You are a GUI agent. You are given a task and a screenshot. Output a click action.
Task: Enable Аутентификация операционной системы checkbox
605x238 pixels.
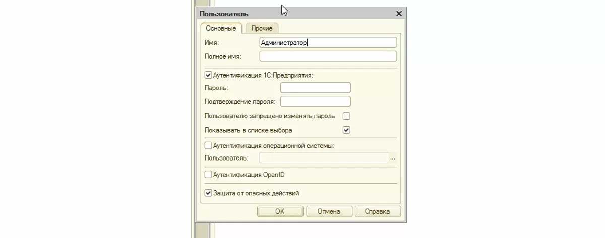coord(208,146)
